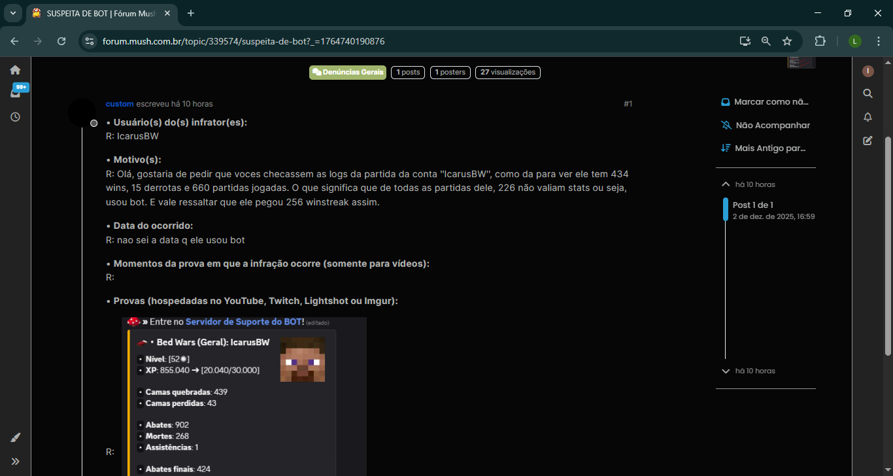The height and width of the screenshot is (476, 893).
Task: Click date 2 de dez. de 2025, 16:59
Action: [x=773, y=216]
